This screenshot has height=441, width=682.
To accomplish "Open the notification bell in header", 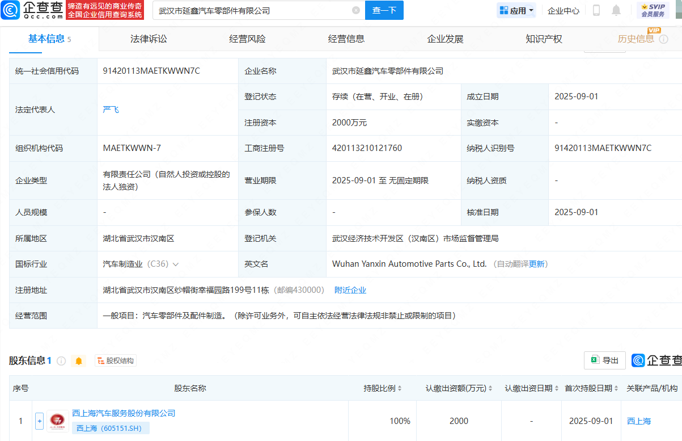I will [x=616, y=10].
